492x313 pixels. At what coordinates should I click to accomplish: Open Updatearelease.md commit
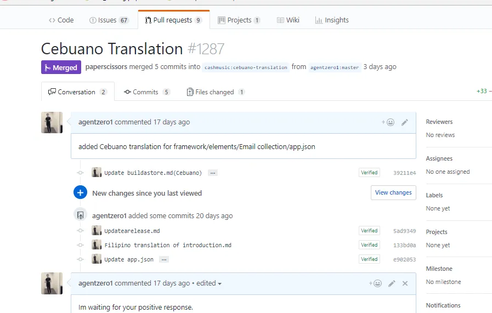(x=132, y=231)
